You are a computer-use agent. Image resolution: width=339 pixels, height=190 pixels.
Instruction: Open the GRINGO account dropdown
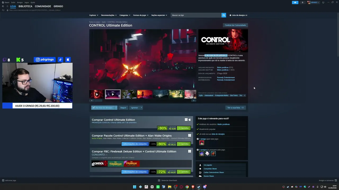tap(313, 2)
